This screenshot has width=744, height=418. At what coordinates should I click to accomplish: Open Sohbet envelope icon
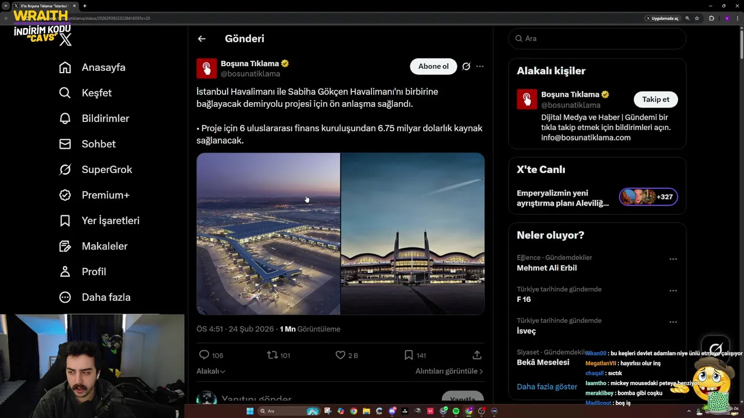(x=65, y=144)
